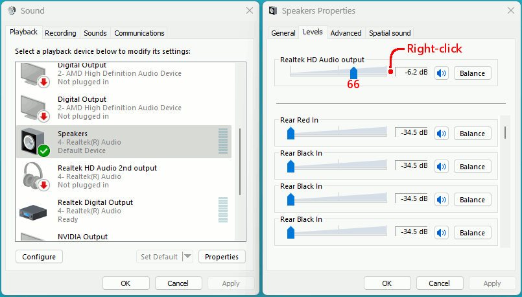Image resolution: width=522 pixels, height=297 pixels.
Task: Click the Rear Red In -34.5 dB value field
Action: (412, 132)
